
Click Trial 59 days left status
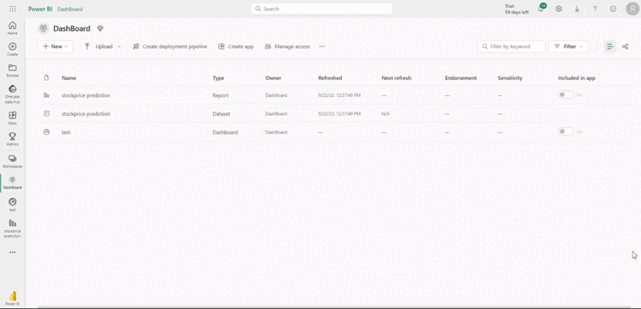(516, 9)
